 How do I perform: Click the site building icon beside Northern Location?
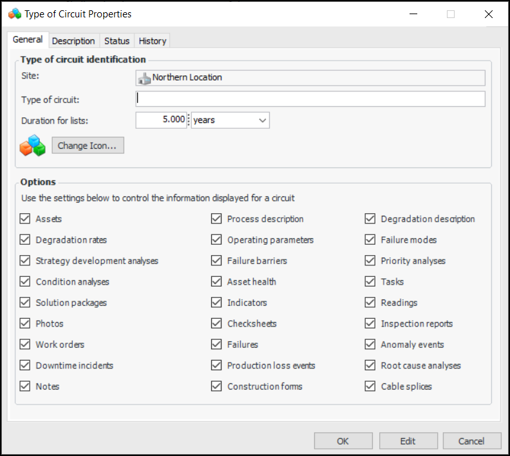click(x=144, y=78)
